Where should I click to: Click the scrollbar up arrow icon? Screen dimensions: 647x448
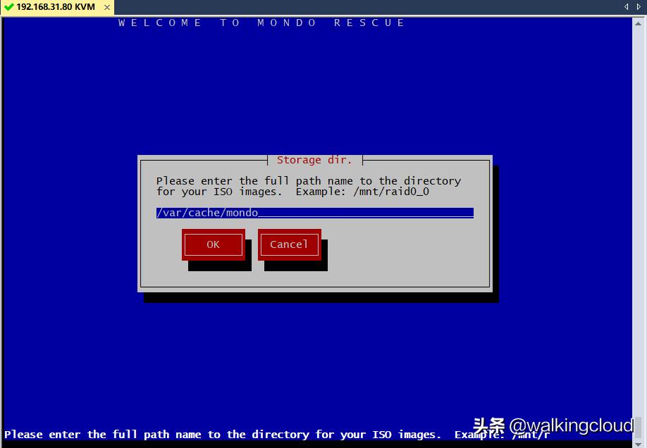pyautogui.click(x=639, y=23)
